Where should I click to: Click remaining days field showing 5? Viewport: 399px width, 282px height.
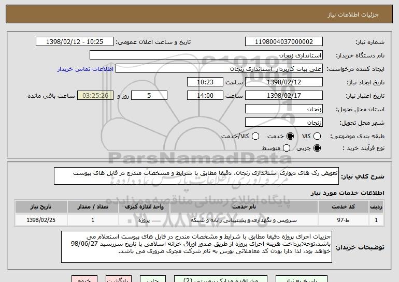pos(149,96)
